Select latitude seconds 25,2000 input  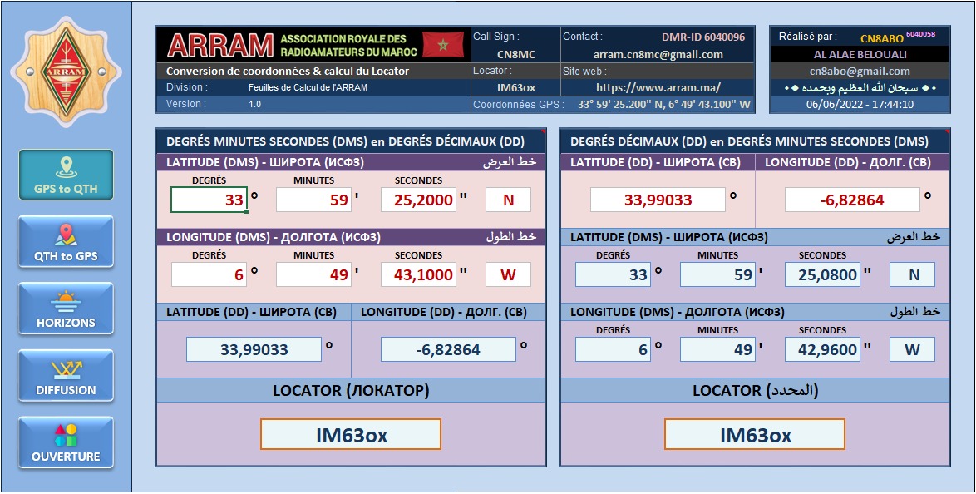418,200
